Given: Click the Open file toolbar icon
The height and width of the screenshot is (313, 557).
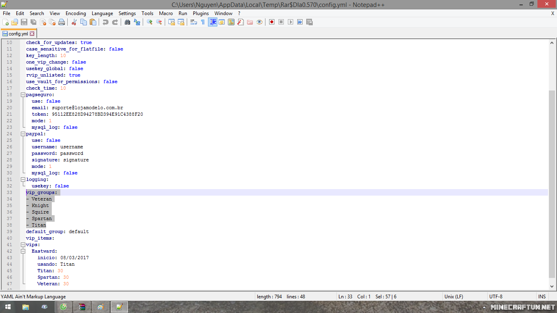Looking at the screenshot, I should [15, 22].
